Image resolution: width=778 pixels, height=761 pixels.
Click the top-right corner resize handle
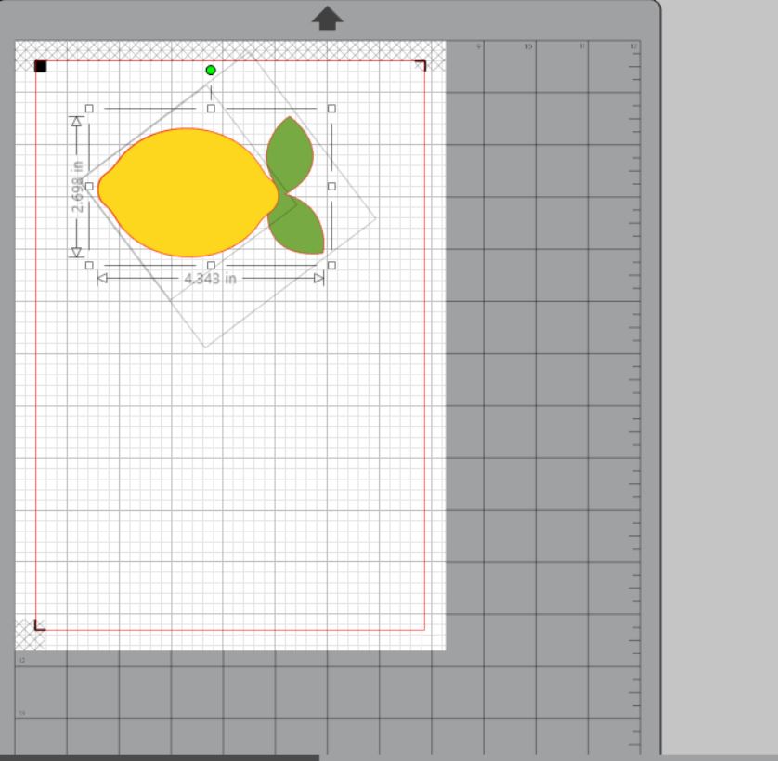[331, 109]
